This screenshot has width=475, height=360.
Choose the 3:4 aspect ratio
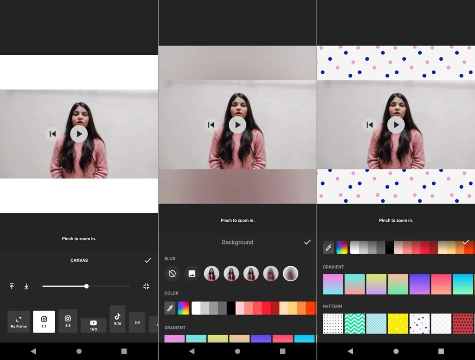pos(137,322)
